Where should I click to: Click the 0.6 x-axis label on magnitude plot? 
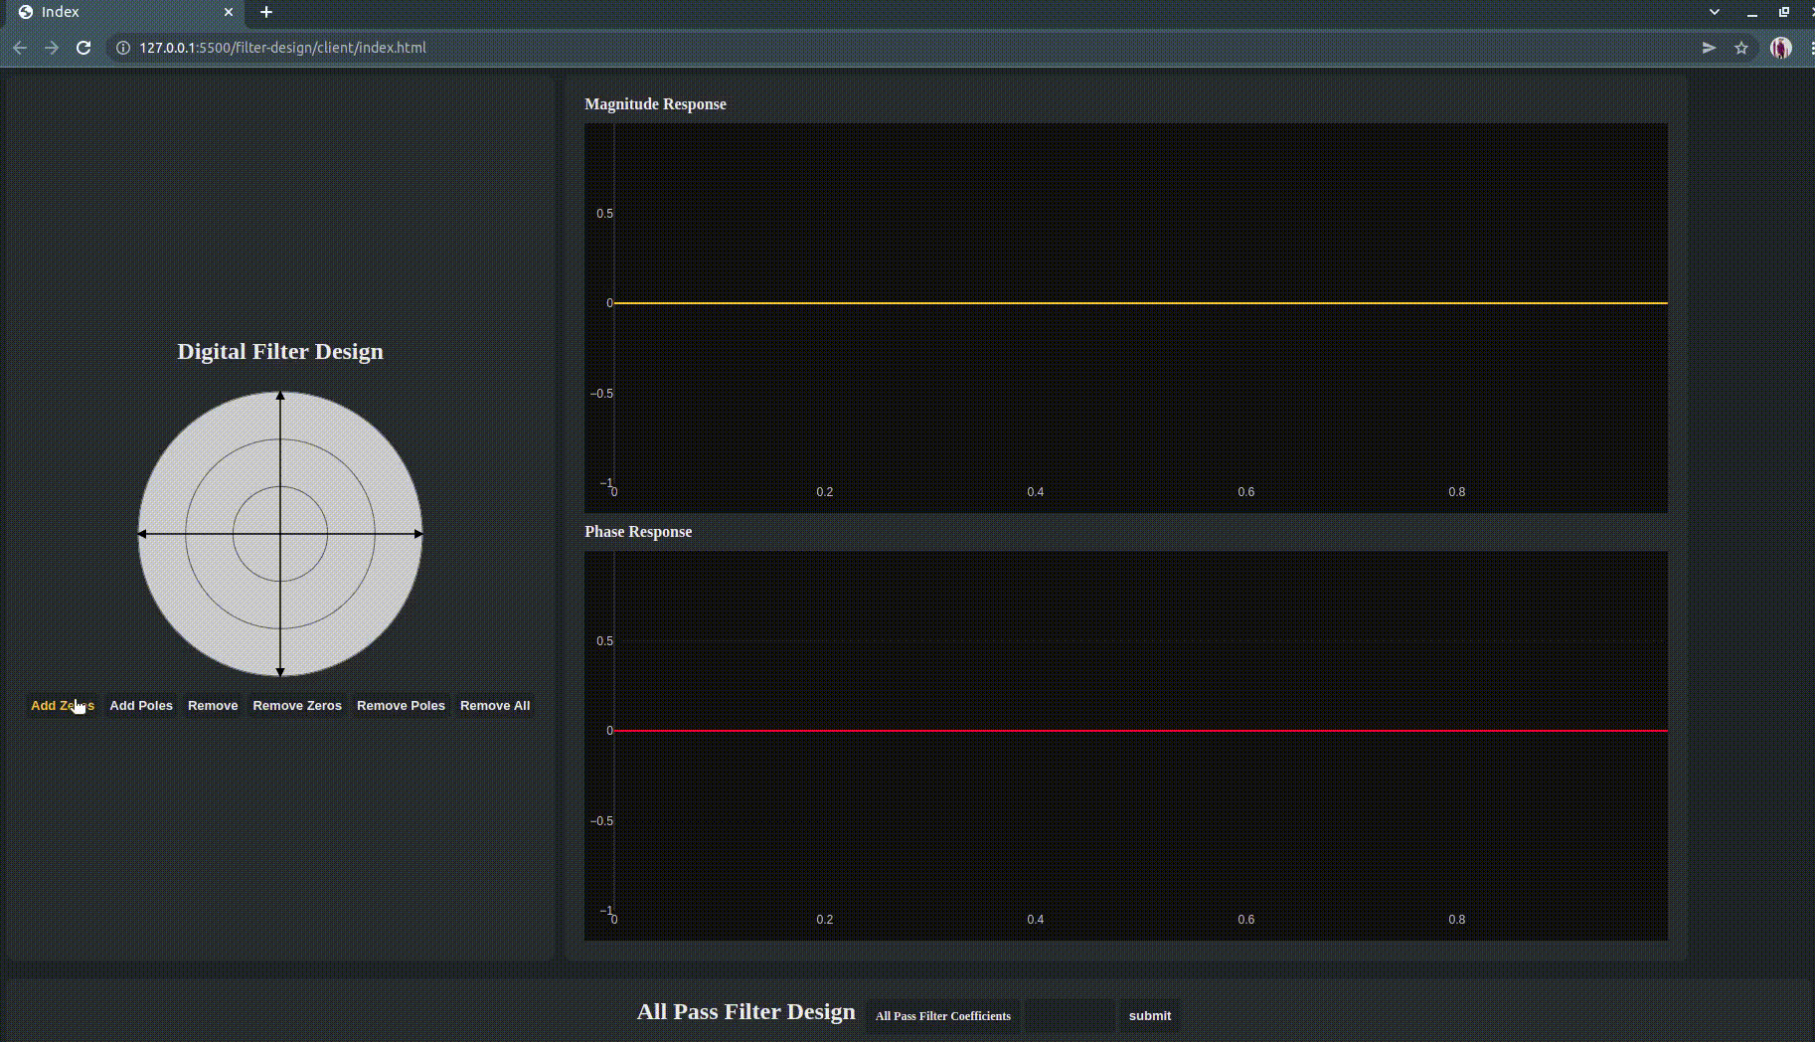1246,492
